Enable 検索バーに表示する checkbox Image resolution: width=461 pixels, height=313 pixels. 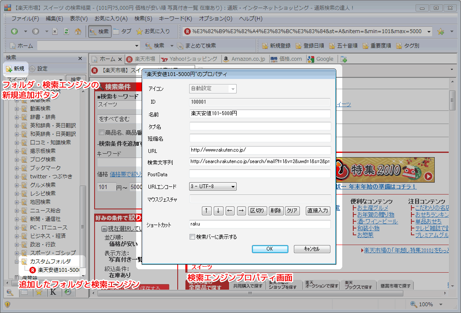click(x=192, y=237)
